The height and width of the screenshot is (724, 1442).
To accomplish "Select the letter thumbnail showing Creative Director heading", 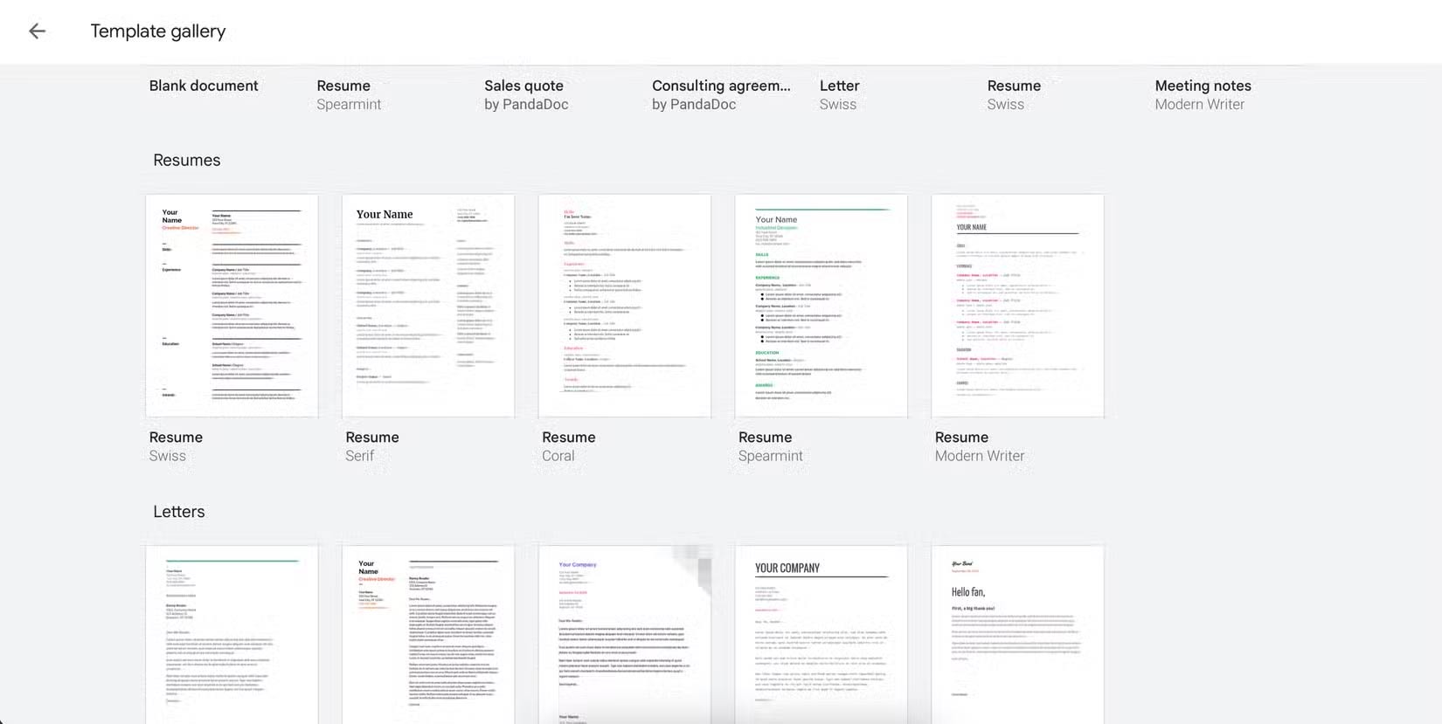I will point(428,635).
